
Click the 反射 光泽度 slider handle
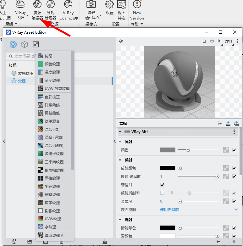[217, 176]
